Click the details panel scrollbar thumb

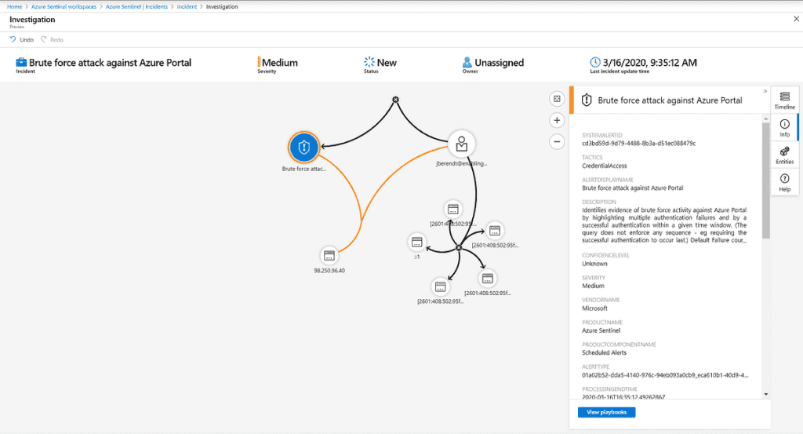(765, 180)
